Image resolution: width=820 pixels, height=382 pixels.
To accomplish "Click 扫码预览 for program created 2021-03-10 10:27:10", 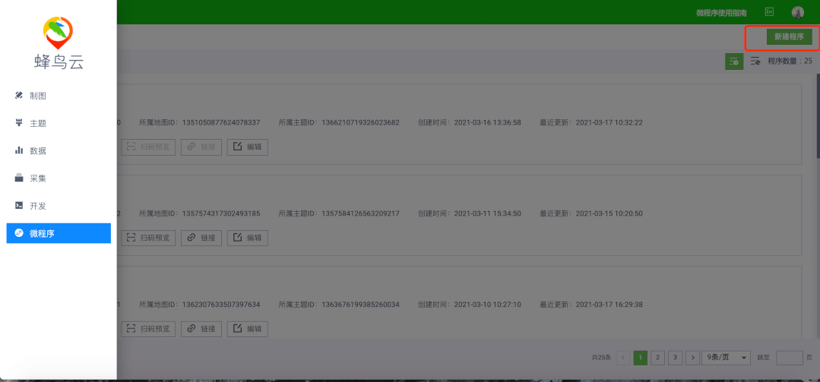I will 148,329.
